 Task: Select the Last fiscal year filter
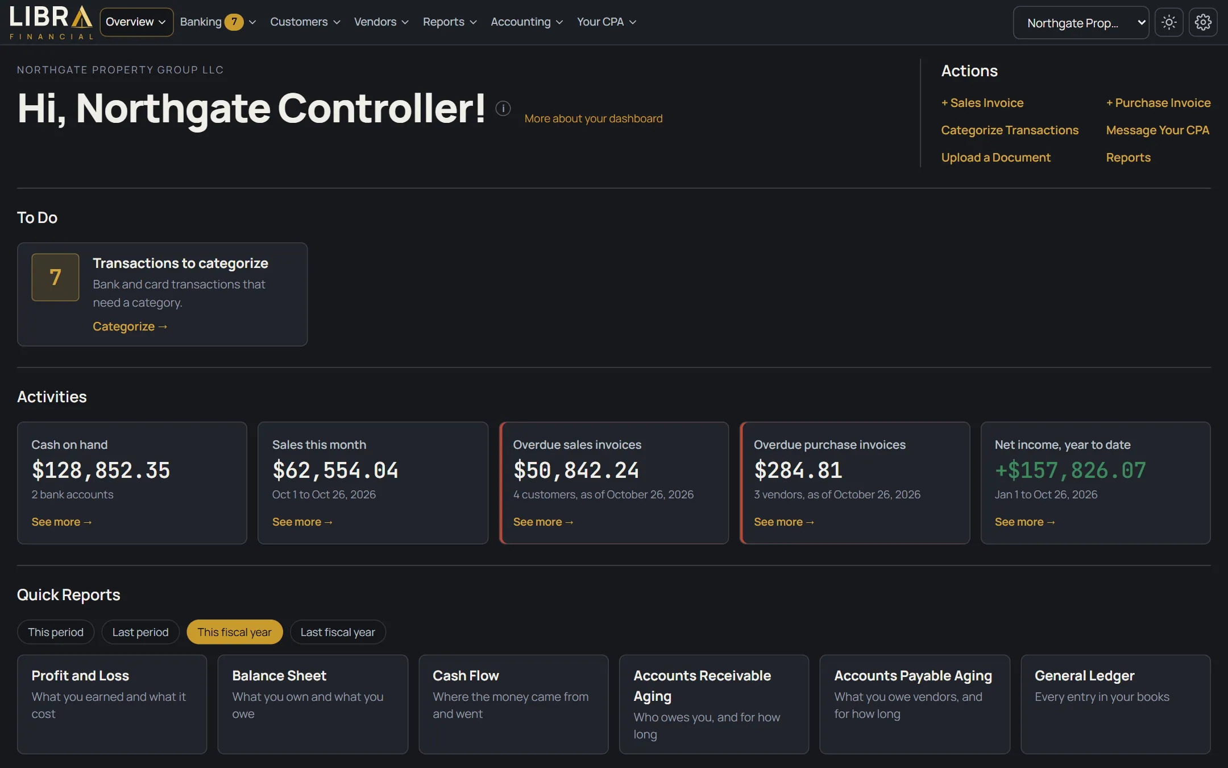click(x=338, y=632)
